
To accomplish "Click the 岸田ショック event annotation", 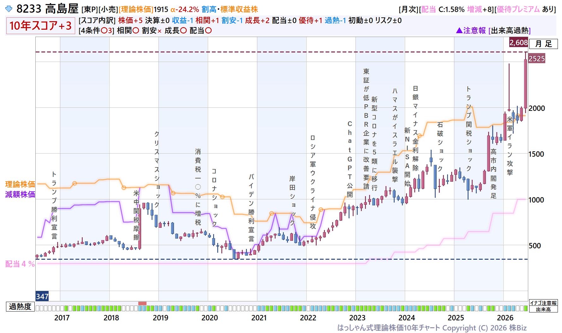I will (292, 201).
